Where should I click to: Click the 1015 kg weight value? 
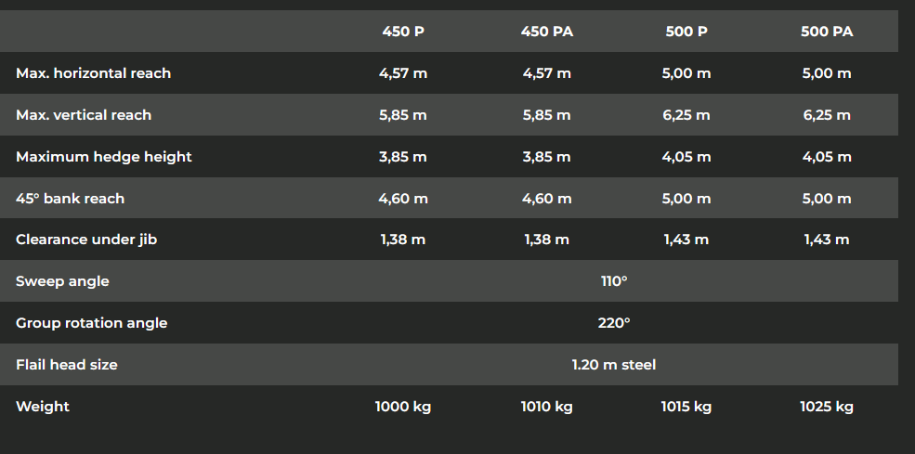pyautogui.click(x=686, y=407)
